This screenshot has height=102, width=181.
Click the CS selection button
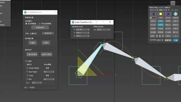(168, 32)
